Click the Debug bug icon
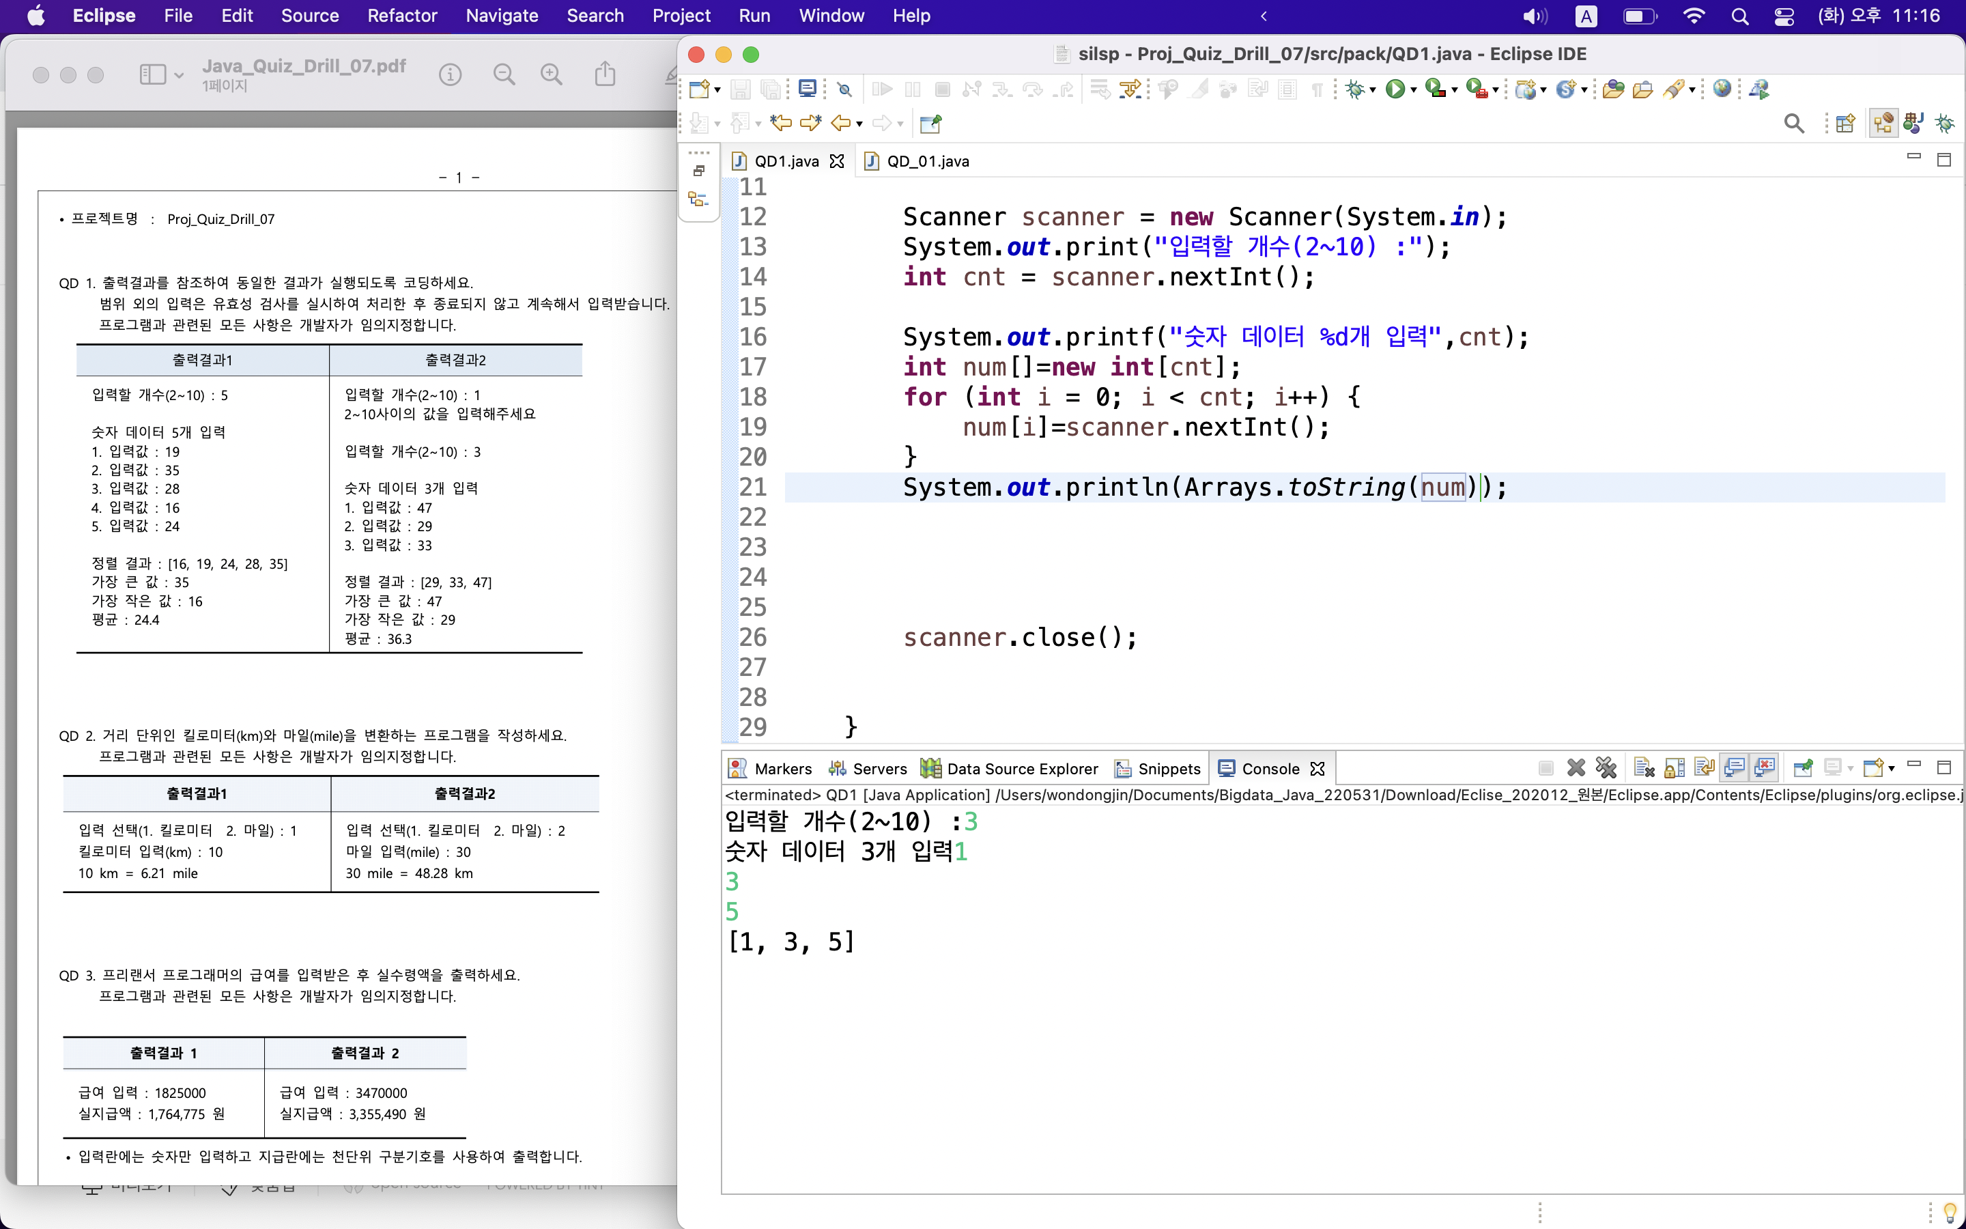This screenshot has height=1229, width=1966. tap(1354, 89)
